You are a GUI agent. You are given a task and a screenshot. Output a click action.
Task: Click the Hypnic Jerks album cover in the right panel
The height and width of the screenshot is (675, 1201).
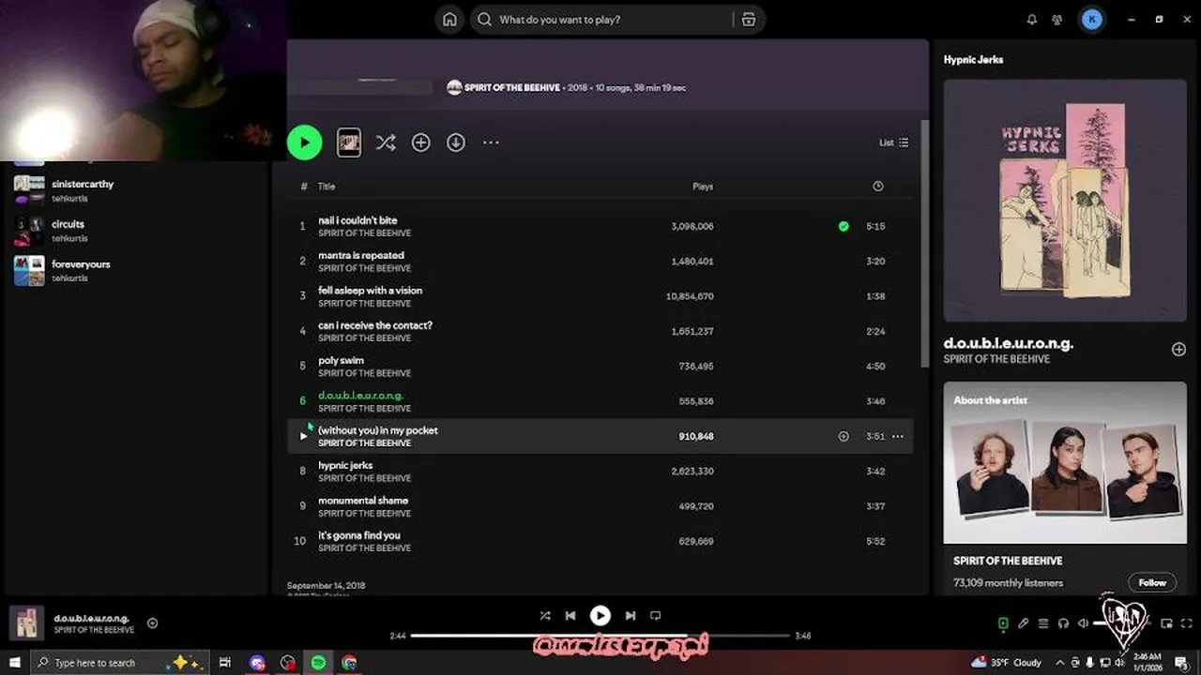(1065, 201)
